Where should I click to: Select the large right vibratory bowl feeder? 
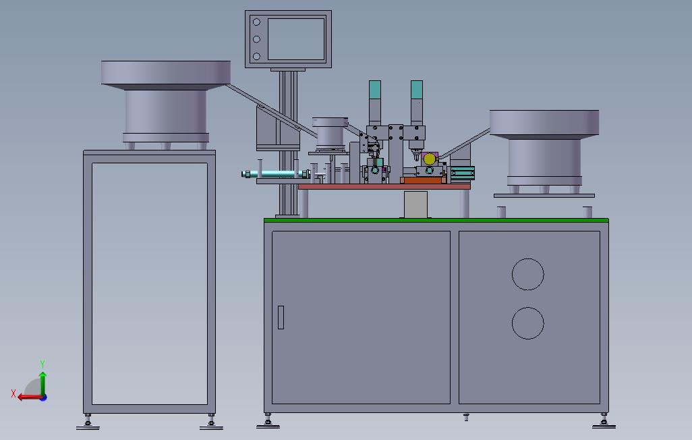point(544,151)
